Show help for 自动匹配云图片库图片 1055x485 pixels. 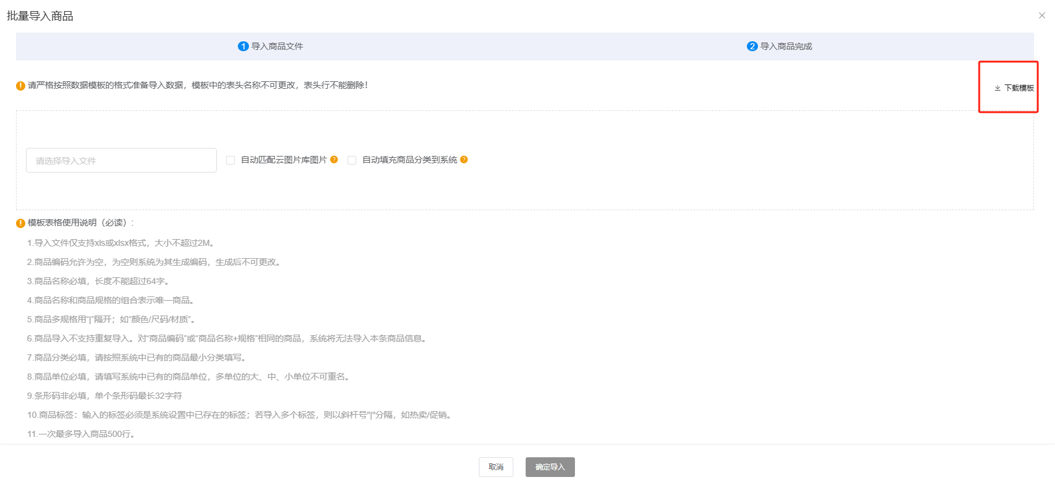(334, 160)
